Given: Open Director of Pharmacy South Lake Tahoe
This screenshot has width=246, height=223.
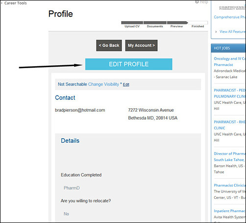Looking at the screenshot, I should tap(229, 157).
